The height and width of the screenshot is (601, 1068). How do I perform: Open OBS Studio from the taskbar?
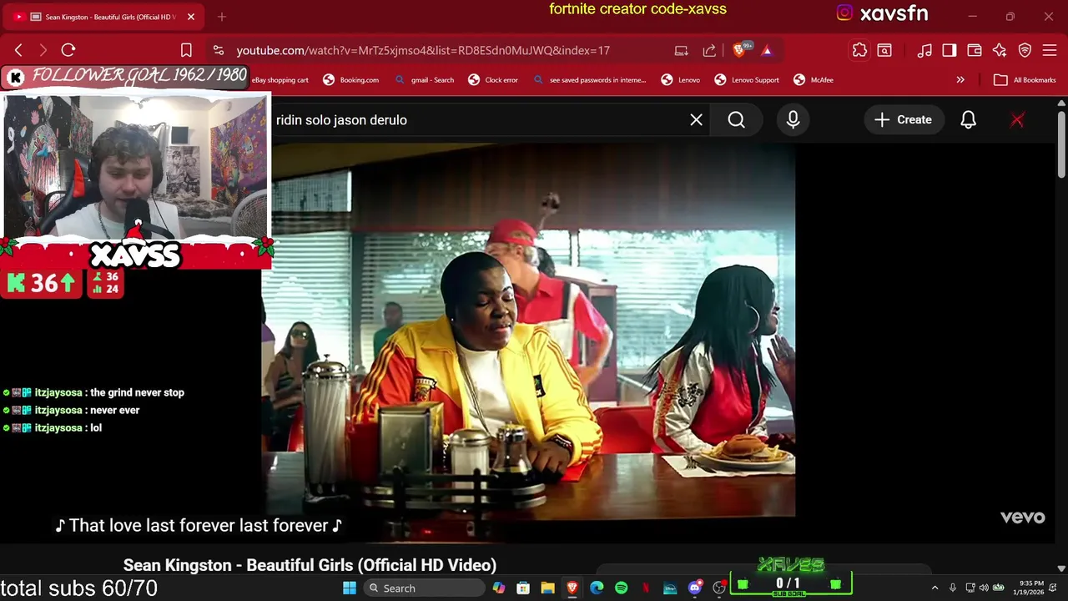(x=719, y=588)
